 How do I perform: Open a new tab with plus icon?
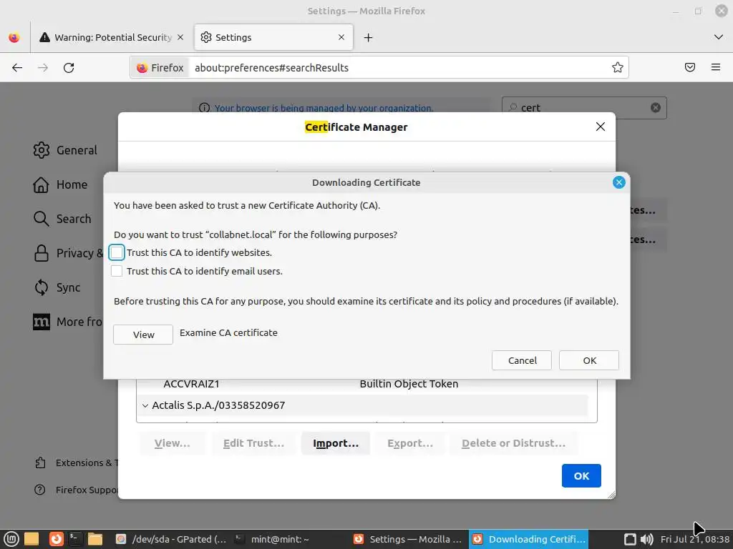point(369,37)
